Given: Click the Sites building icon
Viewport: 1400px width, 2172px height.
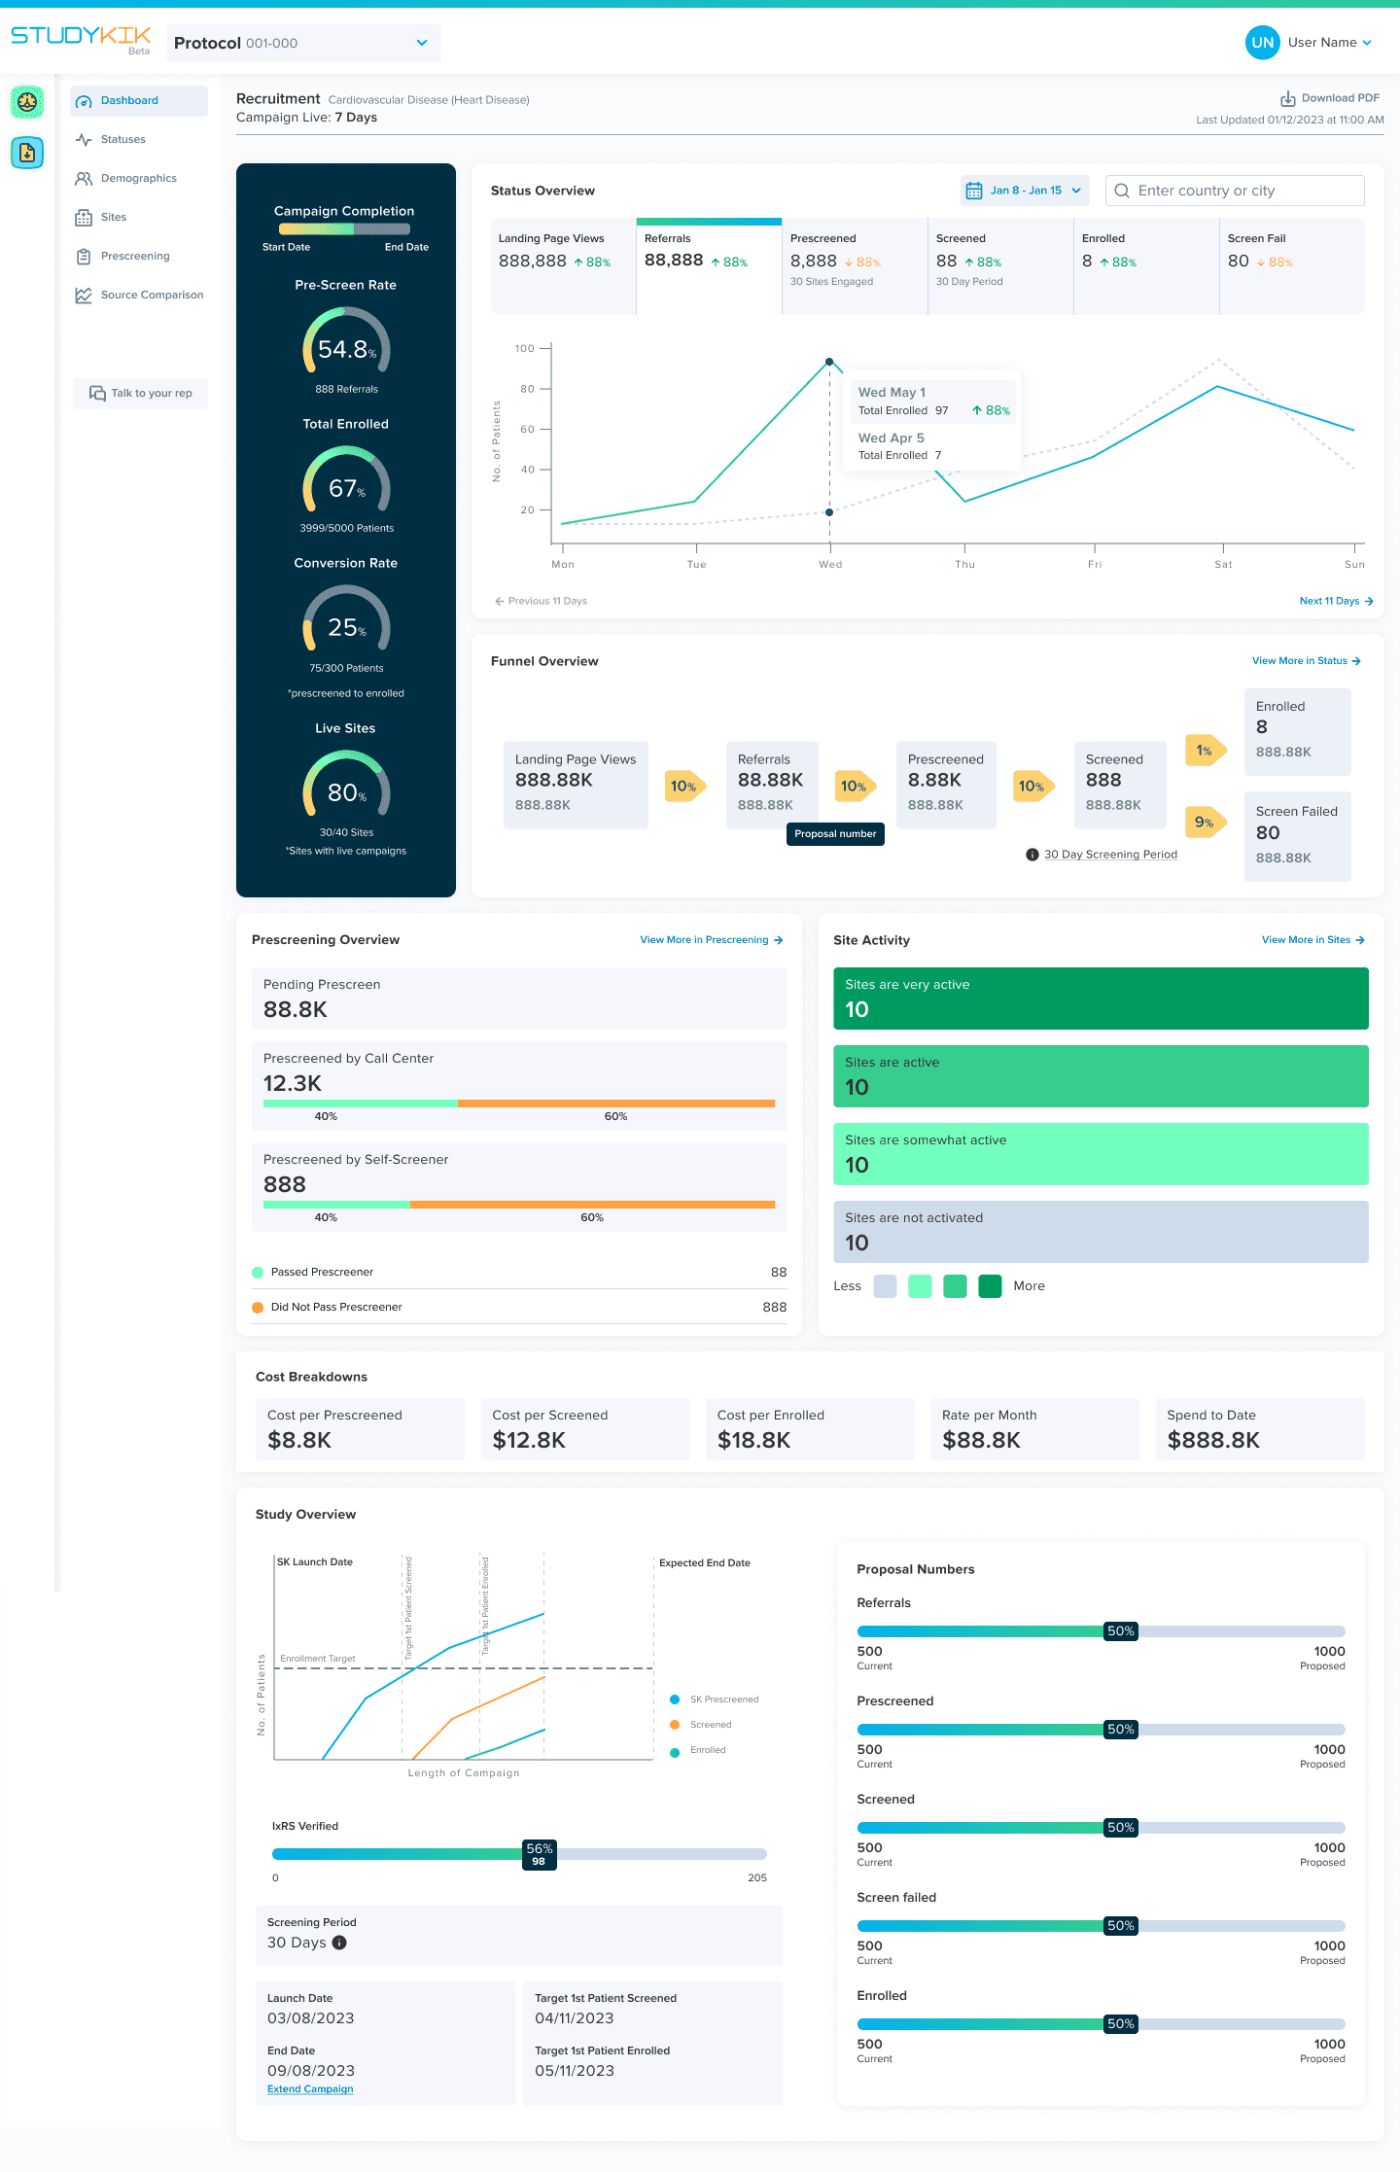Looking at the screenshot, I should click(x=84, y=218).
